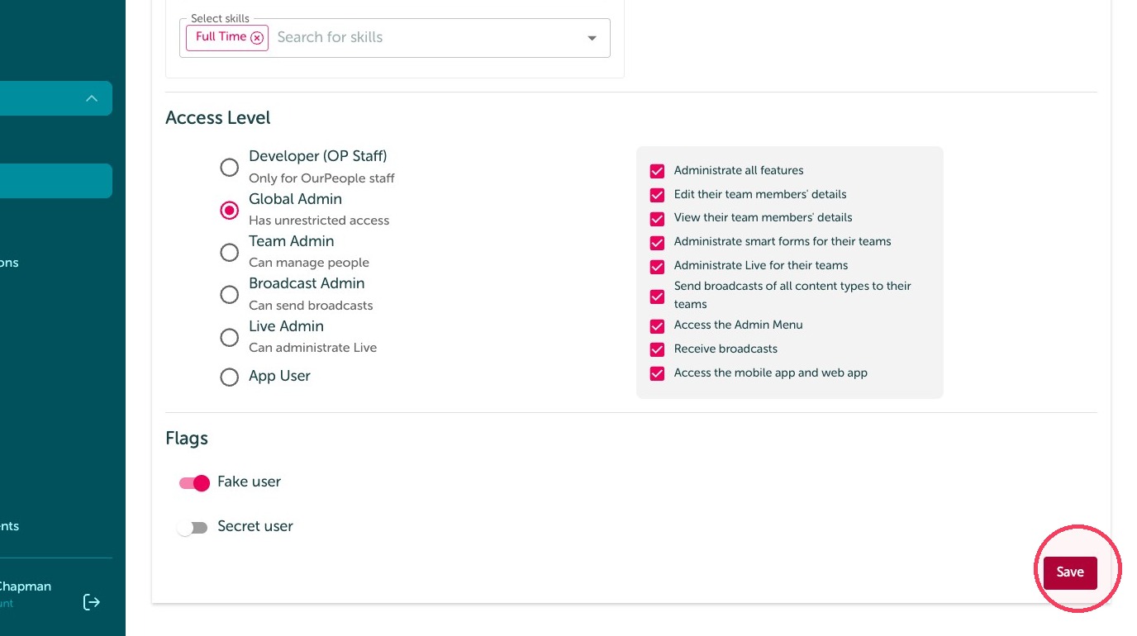Pick the App User radio button
1137x636 pixels.
(x=229, y=377)
